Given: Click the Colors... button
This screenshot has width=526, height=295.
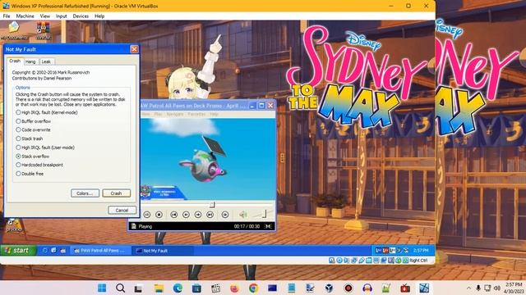Looking at the screenshot, I should 85,193.
